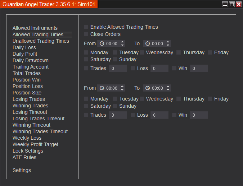Click the clock icon in first From time

click(x=102, y=43)
